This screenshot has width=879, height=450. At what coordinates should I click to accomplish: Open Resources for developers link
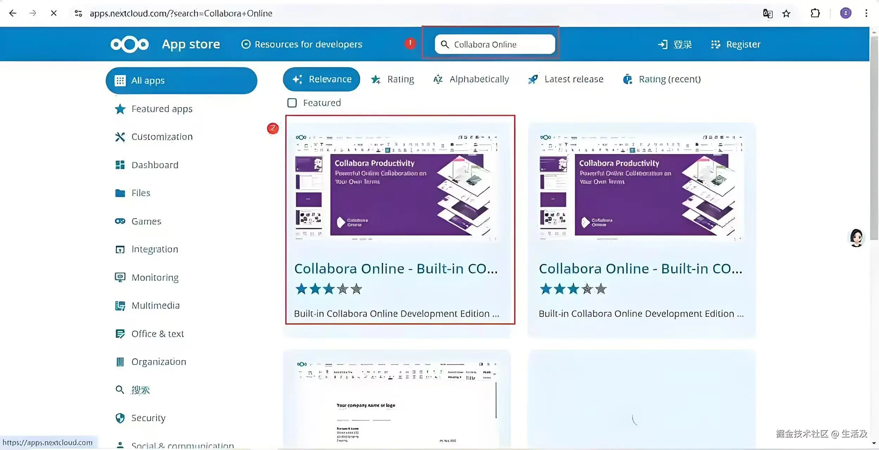(x=301, y=44)
